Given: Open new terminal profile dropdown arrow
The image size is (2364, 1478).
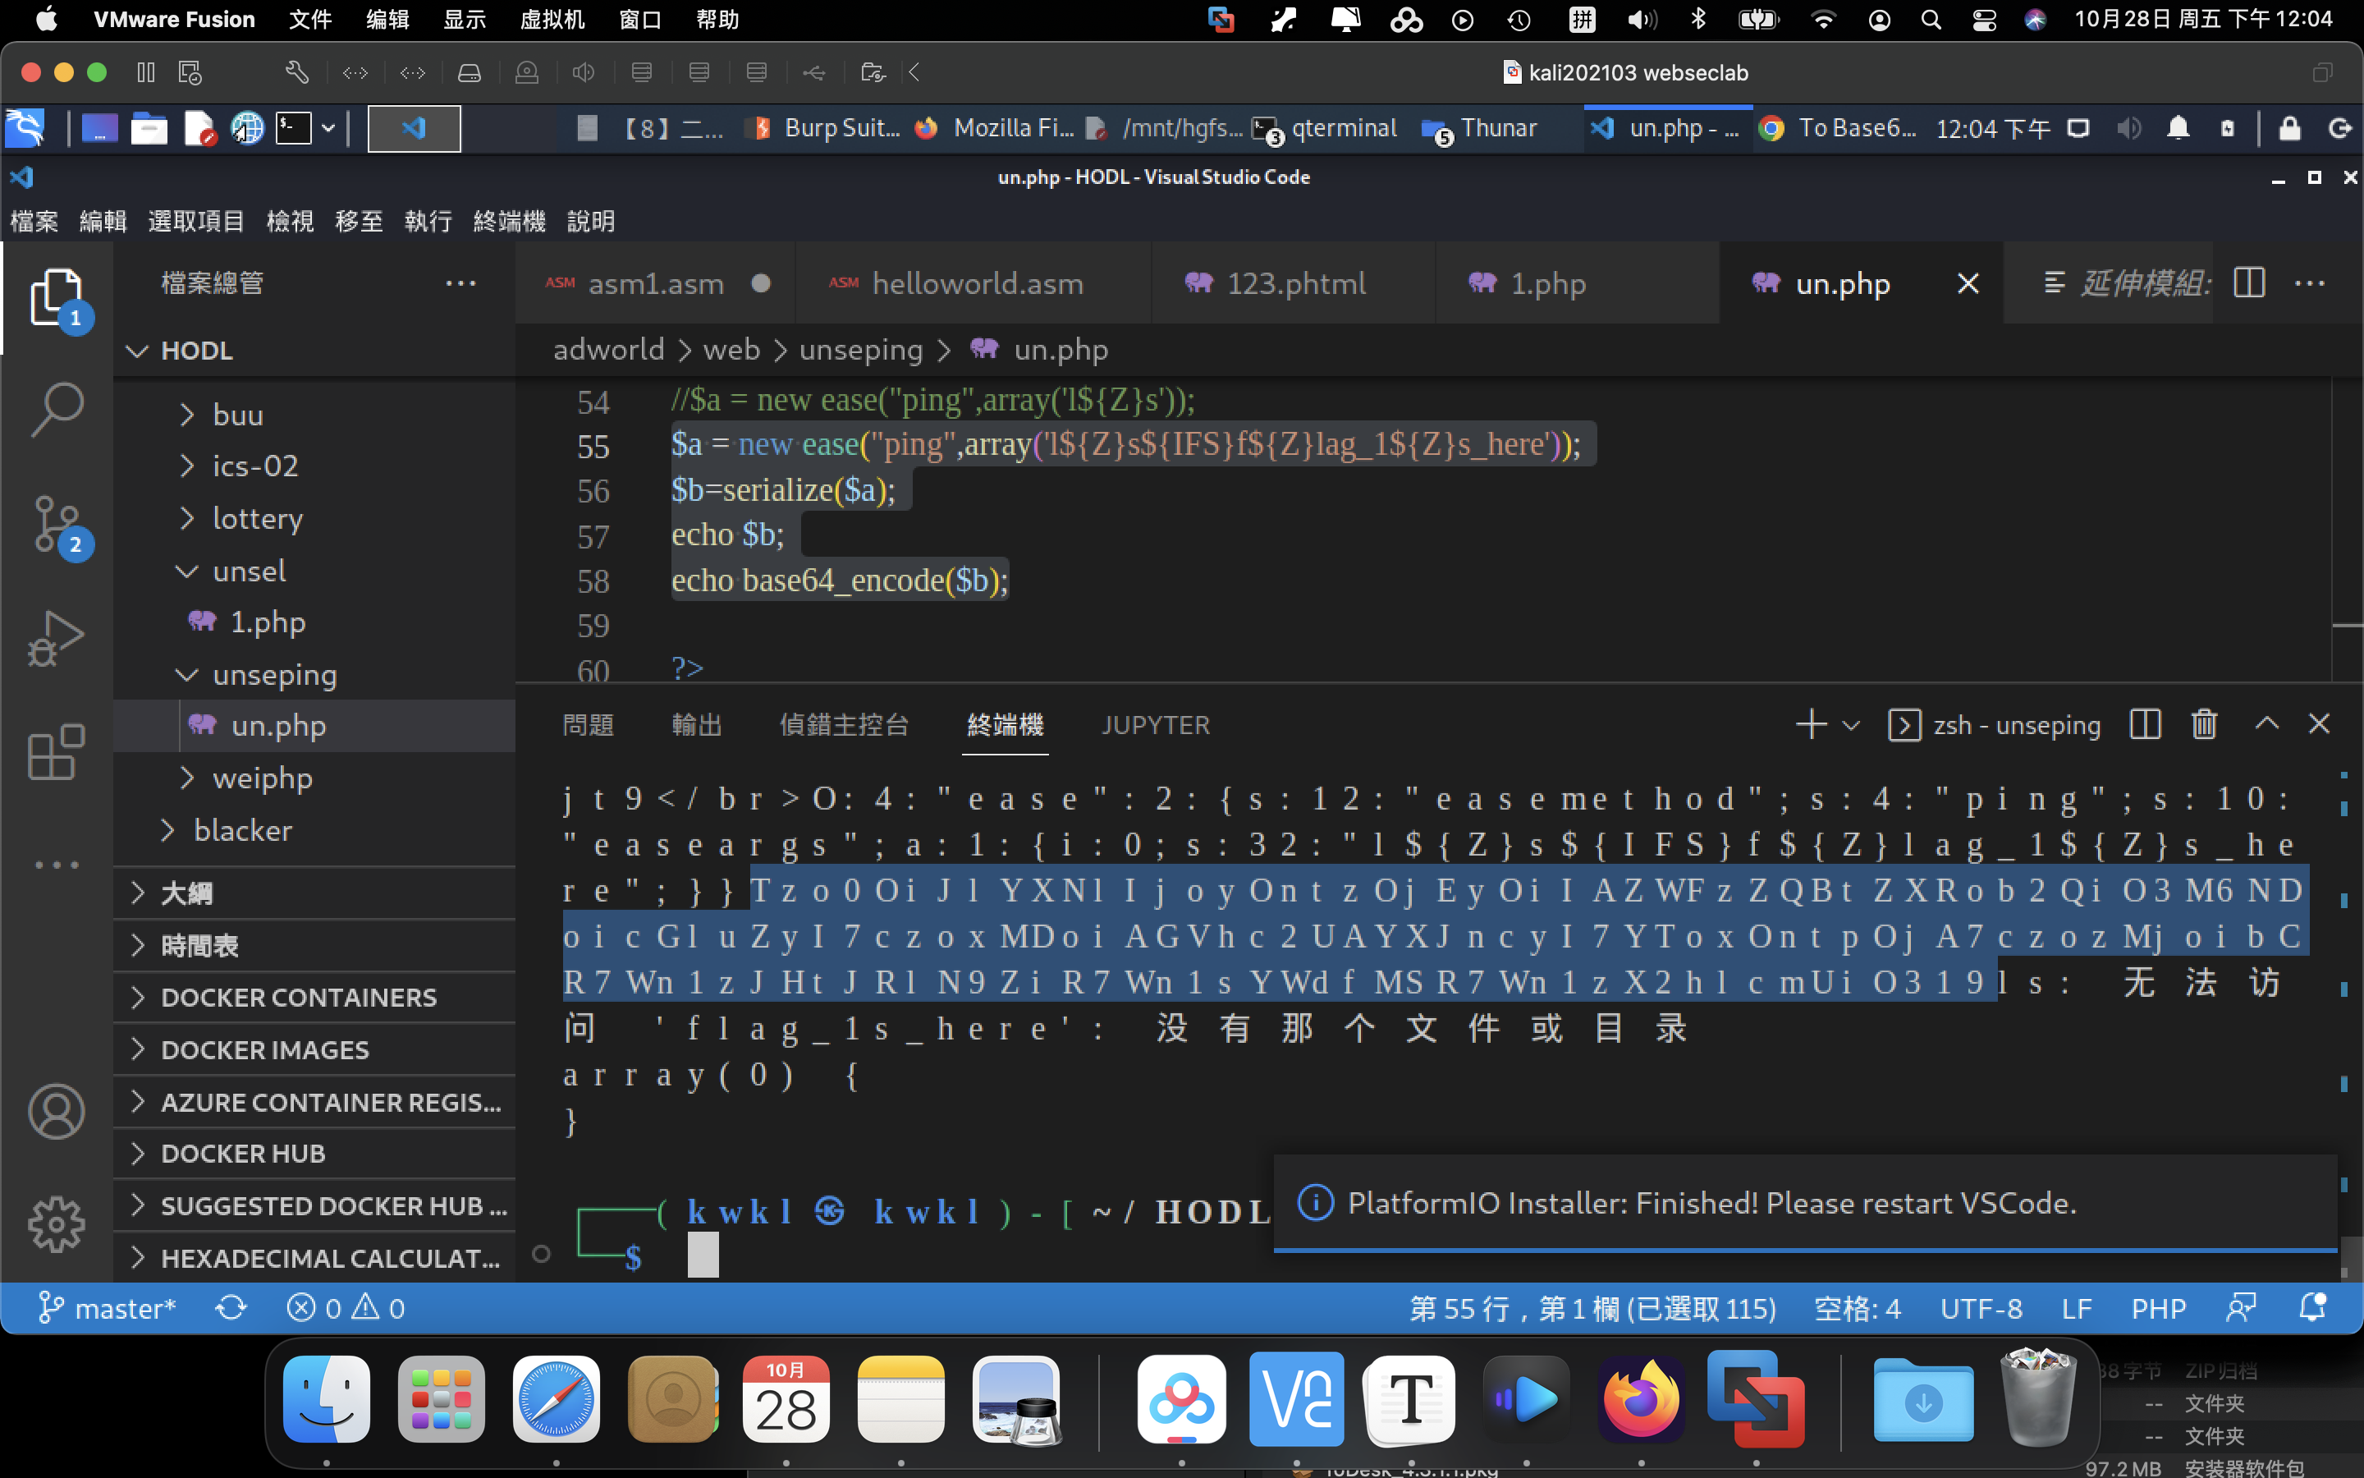Looking at the screenshot, I should [x=1850, y=725].
